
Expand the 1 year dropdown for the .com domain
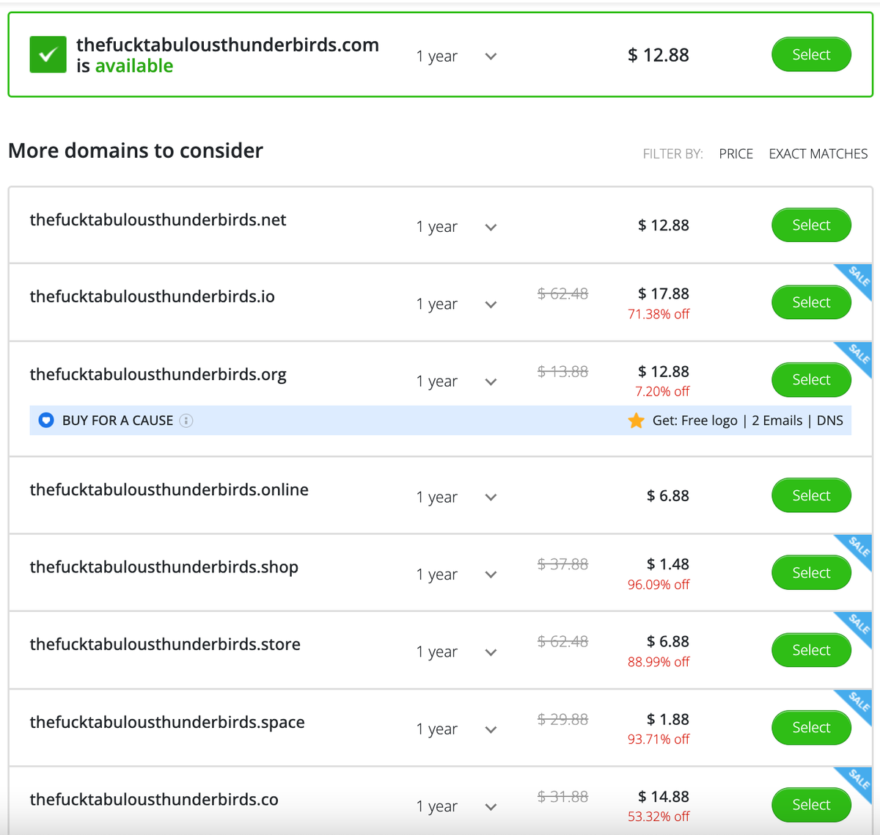491,56
